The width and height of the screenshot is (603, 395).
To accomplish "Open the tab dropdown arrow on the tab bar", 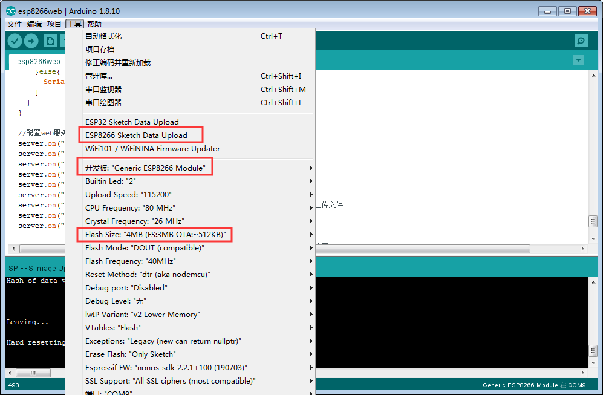I will click(578, 60).
